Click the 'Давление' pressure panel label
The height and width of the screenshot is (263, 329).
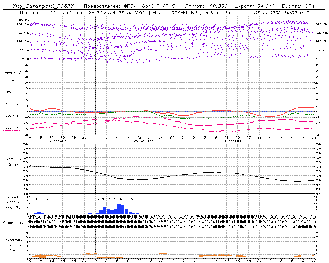(x=13, y=159)
